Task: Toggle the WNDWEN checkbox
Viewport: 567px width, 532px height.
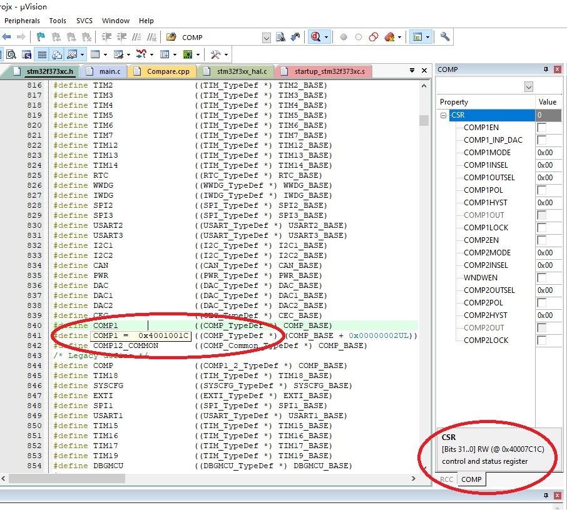Action: click(541, 278)
